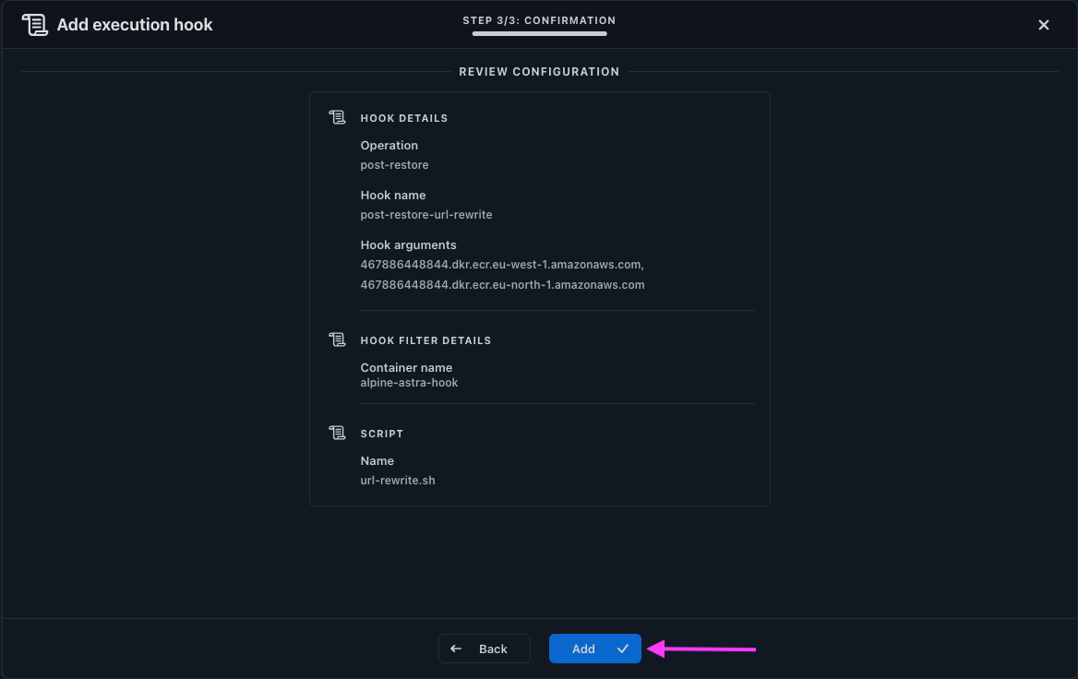The width and height of the screenshot is (1078, 679).
Task: Click the Add execution hook title text
Action: pyautogui.click(x=134, y=24)
